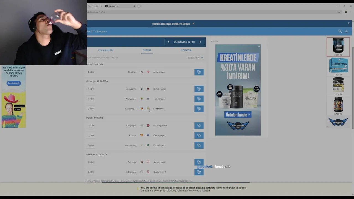354x199 pixels.
Task: Go to previous week with left arrow
Action: pyautogui.click(x=169, y=42)
